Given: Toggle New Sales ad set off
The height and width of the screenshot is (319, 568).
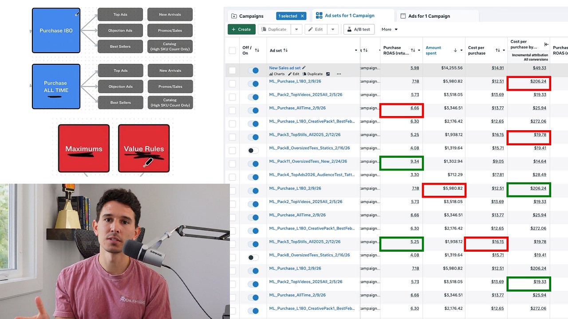Looking at the screenshot, I should point(253,70).
